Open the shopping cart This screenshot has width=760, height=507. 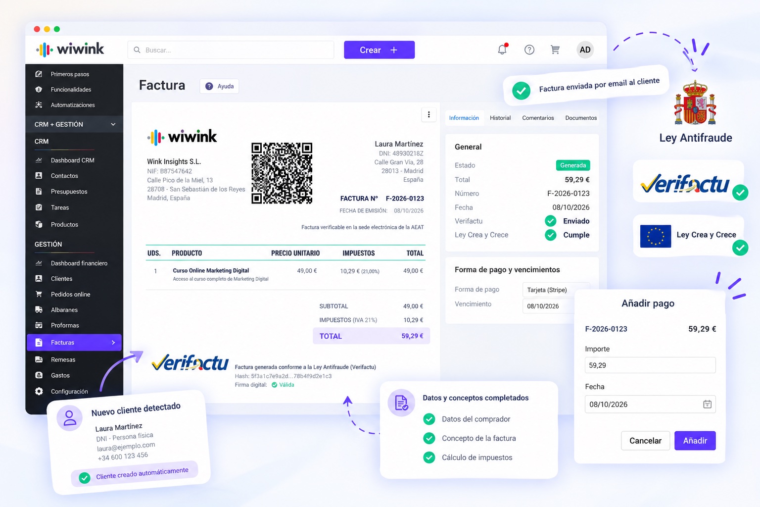[555, 50]
